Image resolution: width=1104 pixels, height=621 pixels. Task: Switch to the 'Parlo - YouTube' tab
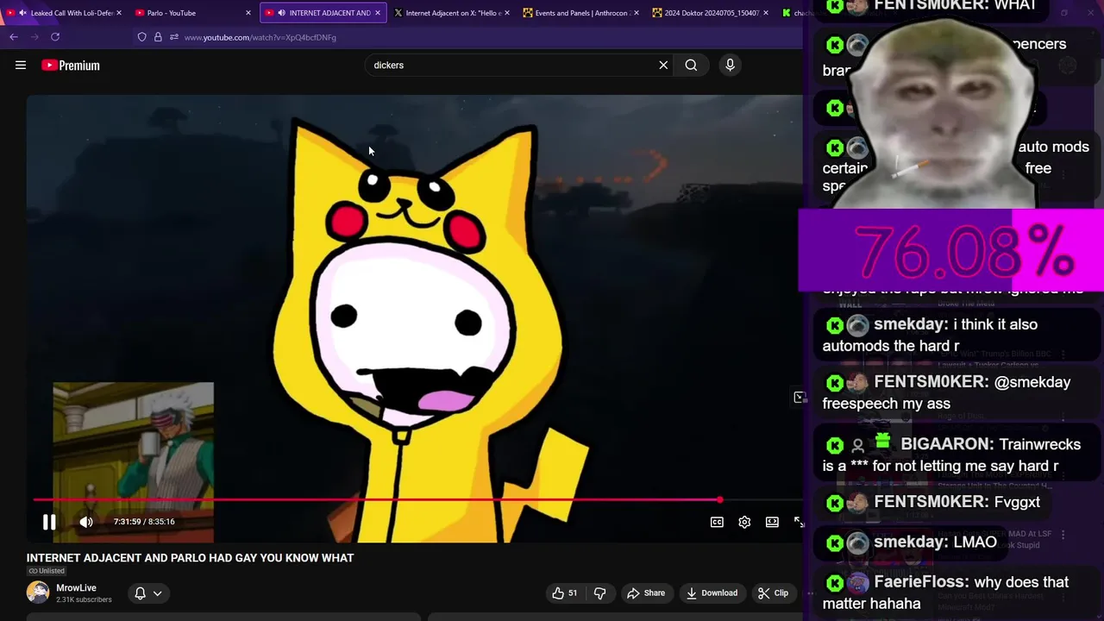click(x=172, y=13)
